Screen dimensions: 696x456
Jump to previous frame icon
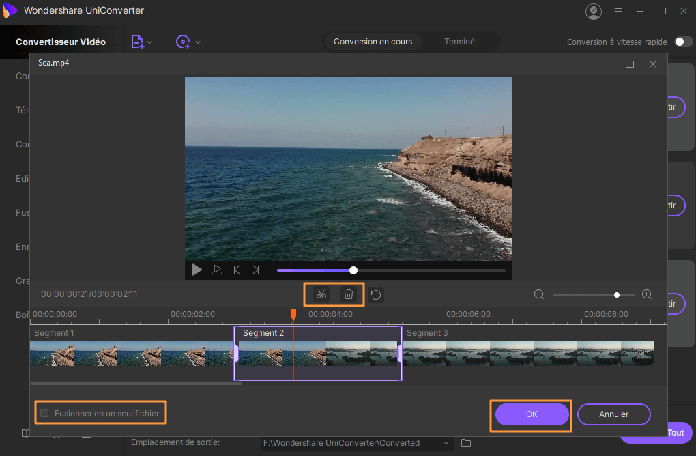[x=237, y=270]
